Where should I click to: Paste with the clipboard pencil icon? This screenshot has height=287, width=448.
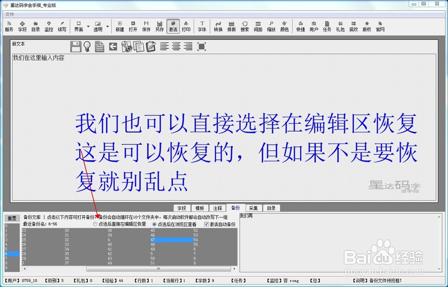point(151,46)
